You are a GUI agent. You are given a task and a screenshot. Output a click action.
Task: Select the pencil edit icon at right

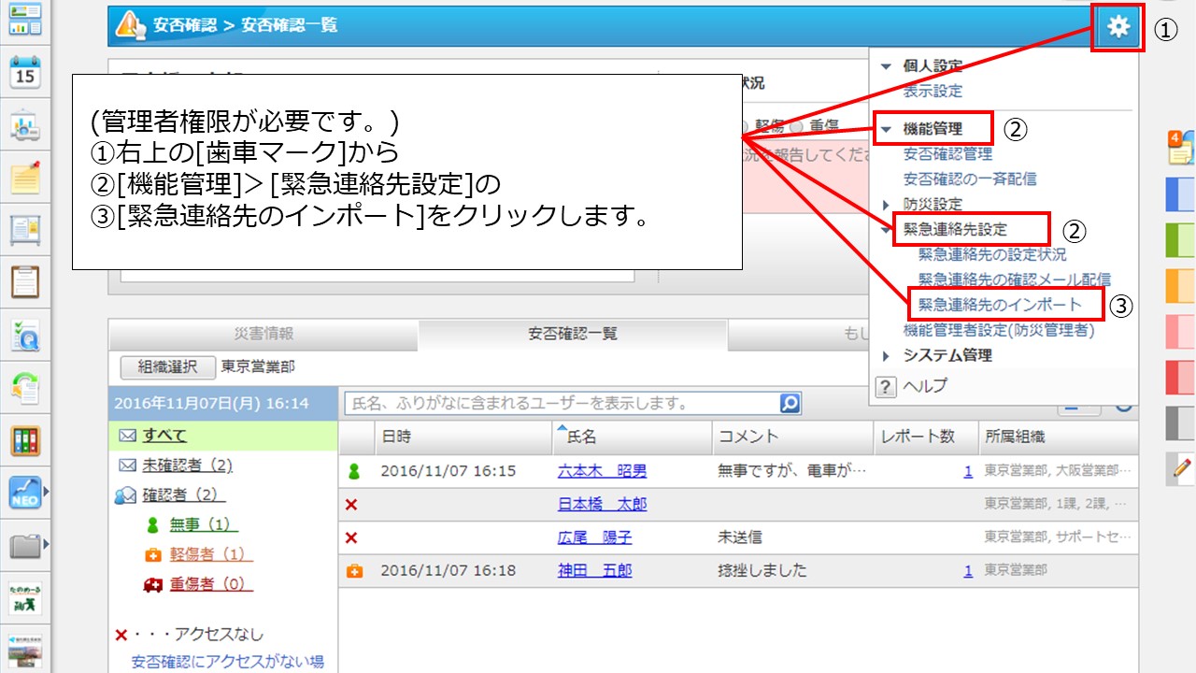(1181, 470)
